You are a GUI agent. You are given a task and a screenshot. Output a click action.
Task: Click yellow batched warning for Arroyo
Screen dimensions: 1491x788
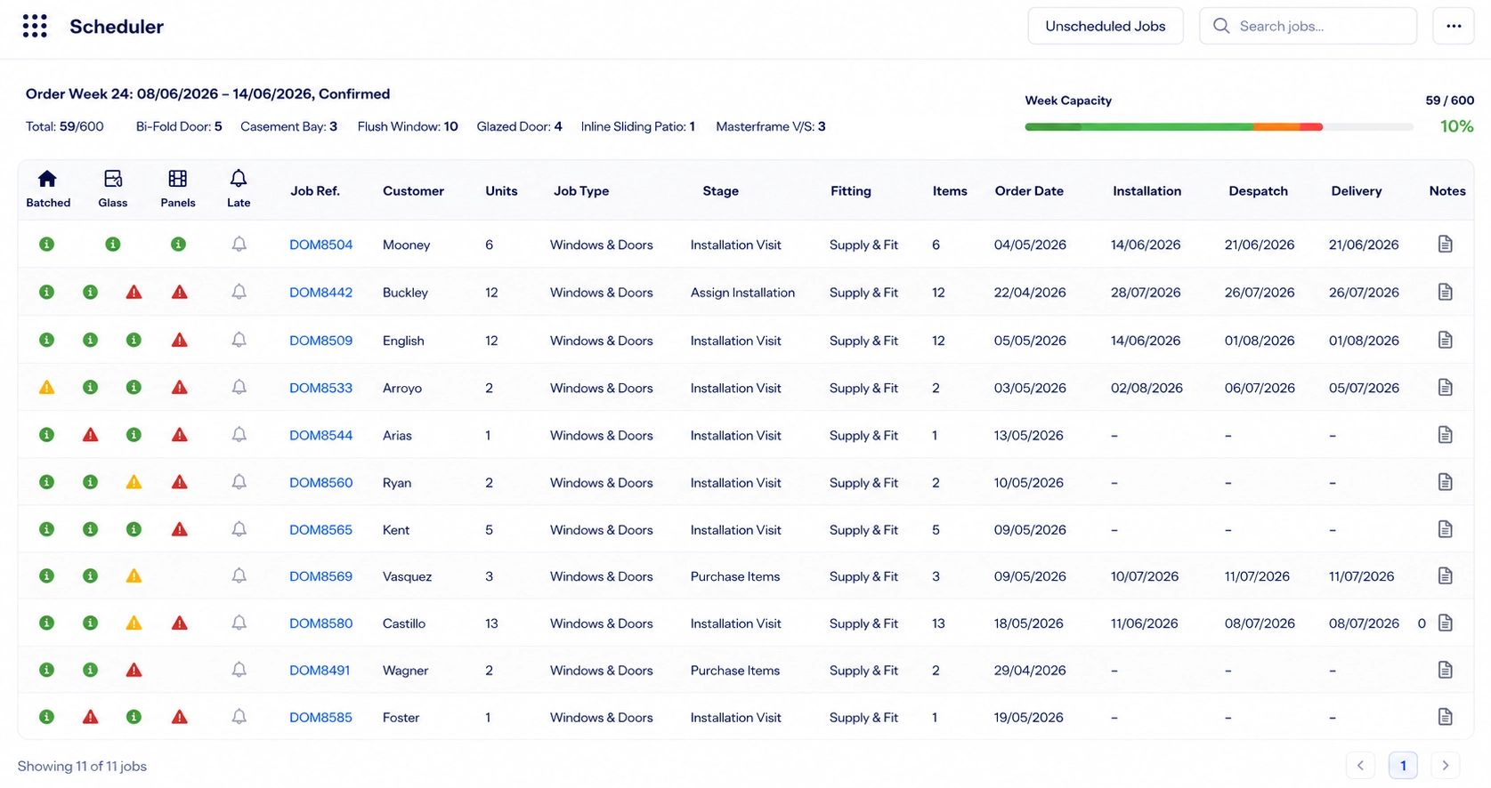click(47, 387)
